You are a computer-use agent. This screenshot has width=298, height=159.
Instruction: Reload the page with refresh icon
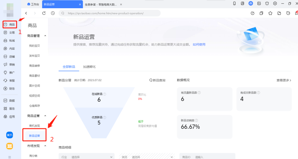click(x=44, y=13)
